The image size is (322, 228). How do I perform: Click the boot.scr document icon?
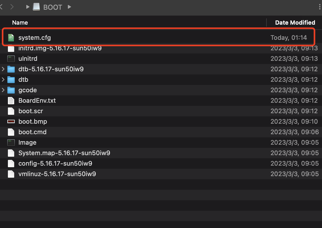click(11, 111)
